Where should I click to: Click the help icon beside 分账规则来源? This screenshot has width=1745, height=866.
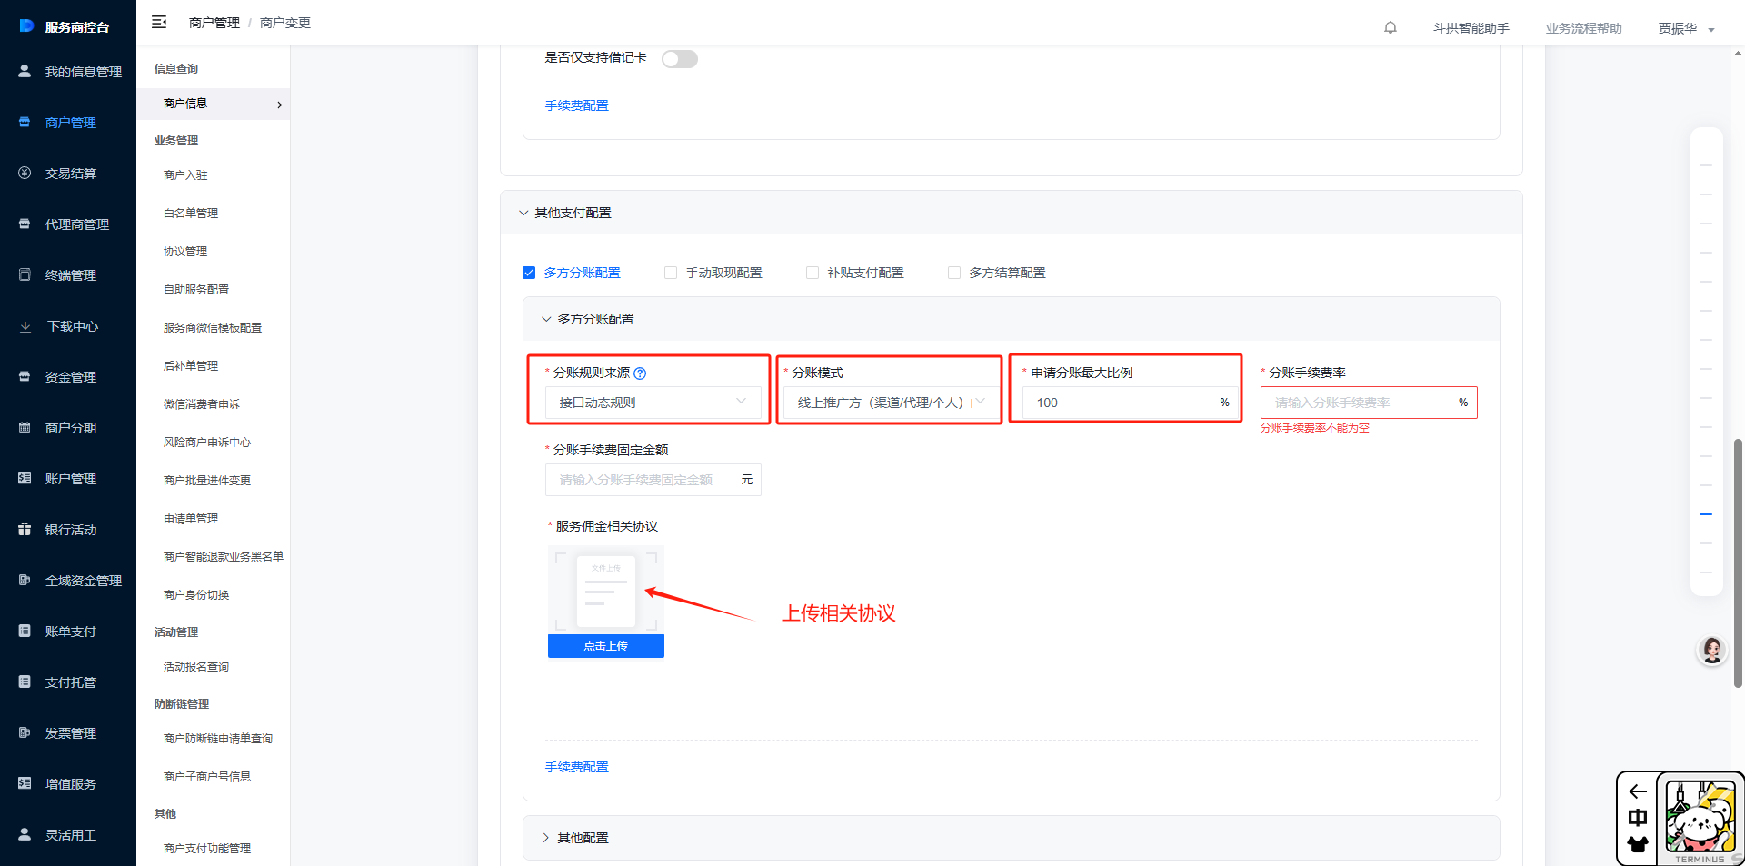click(x=640, y=373)
